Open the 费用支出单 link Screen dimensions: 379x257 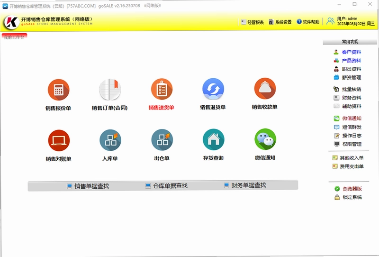352,166
